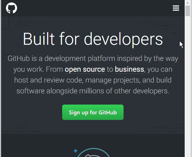This screenshot has height=157, width=192.
Task: Click the scrollbar up arrow
Action: pos(187,3)
